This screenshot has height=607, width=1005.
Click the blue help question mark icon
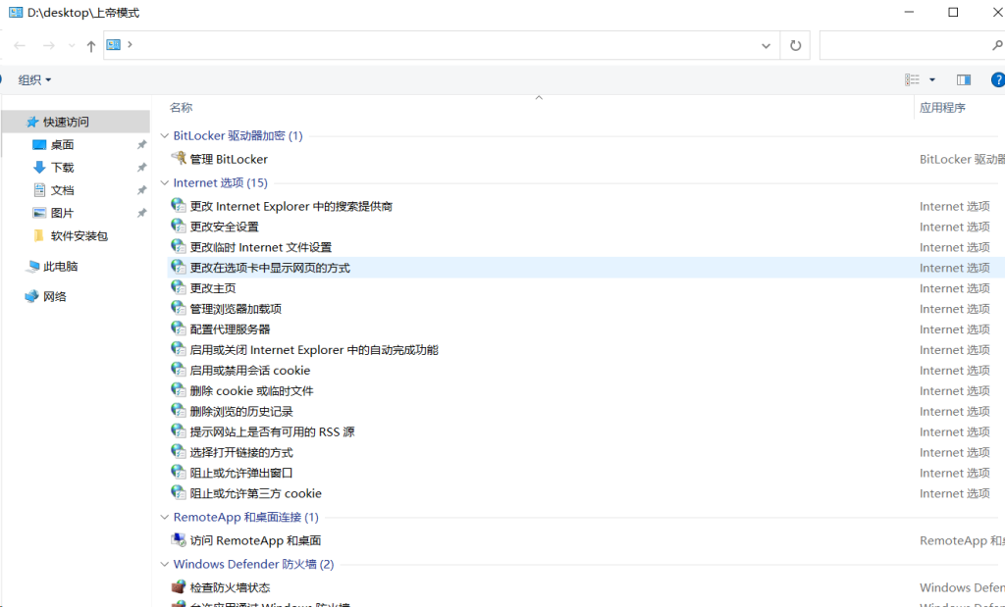point(997,79)
